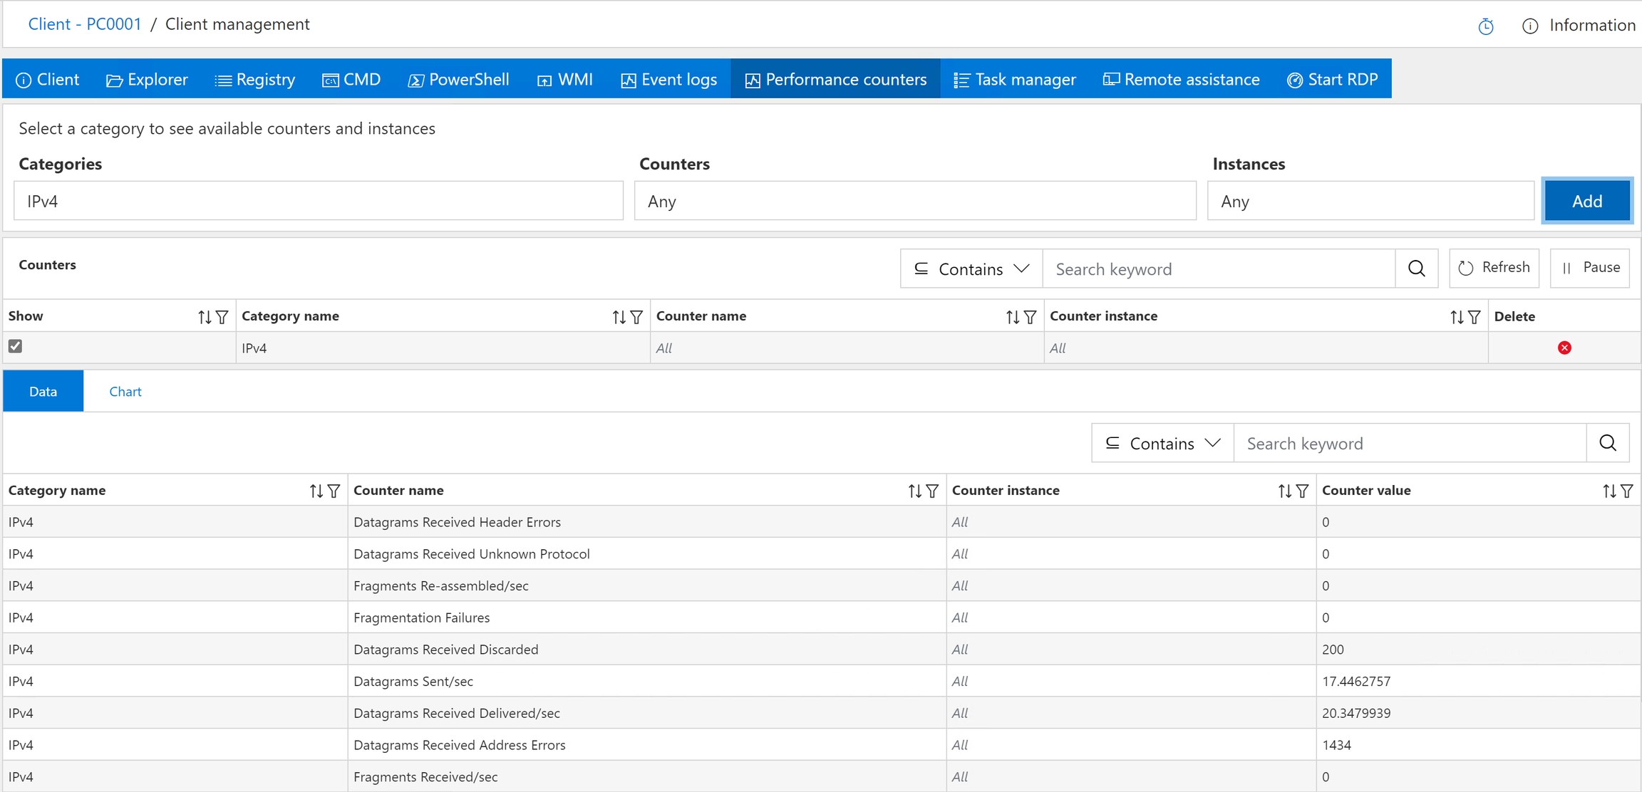Filter data table Counter instance column
This screenshot has width=1642, height=792.
point(1302,491)
